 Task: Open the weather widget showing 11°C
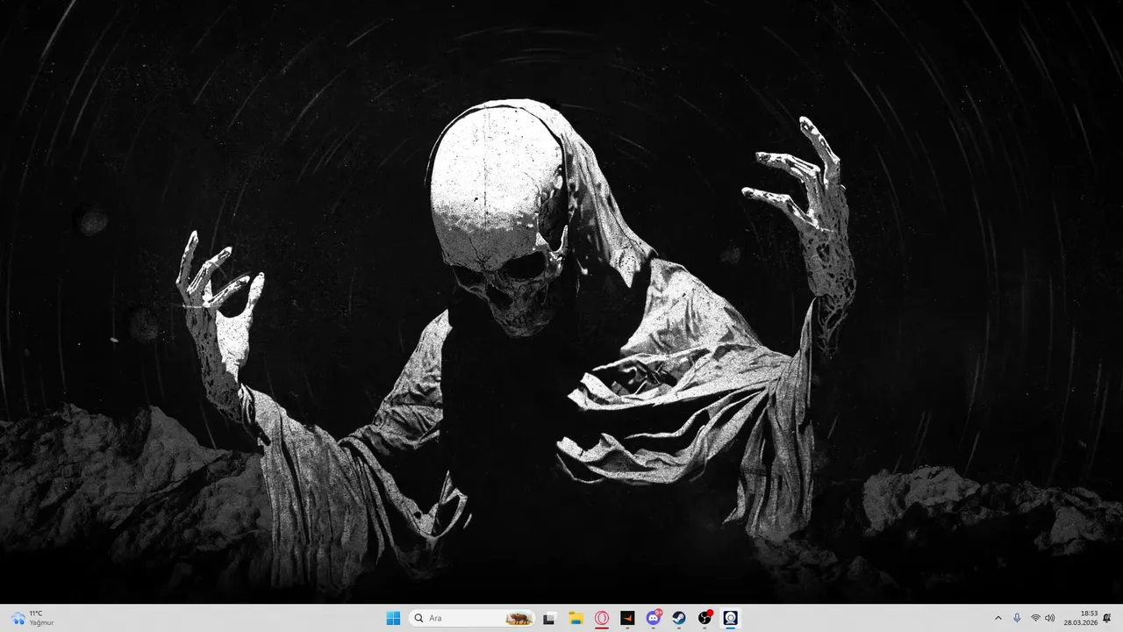(32, 618)
